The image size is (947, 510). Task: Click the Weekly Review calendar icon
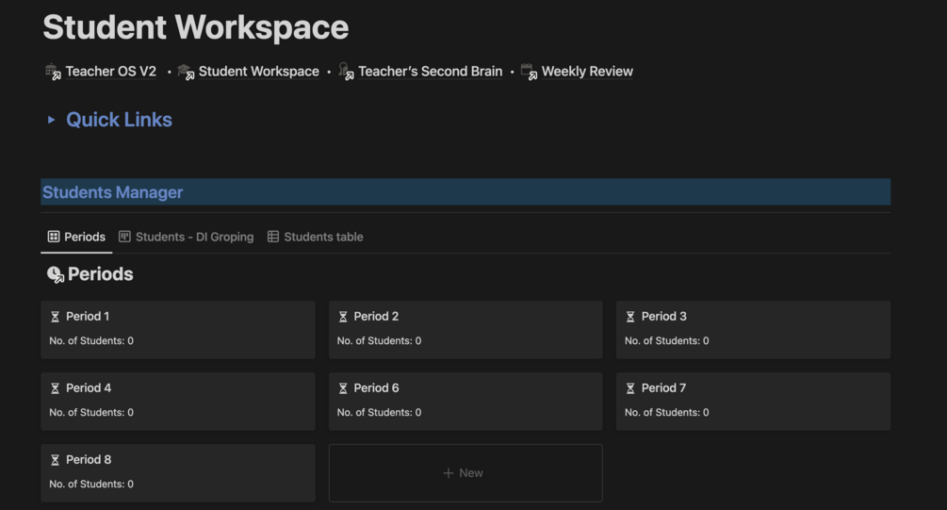tap(529, 72)
